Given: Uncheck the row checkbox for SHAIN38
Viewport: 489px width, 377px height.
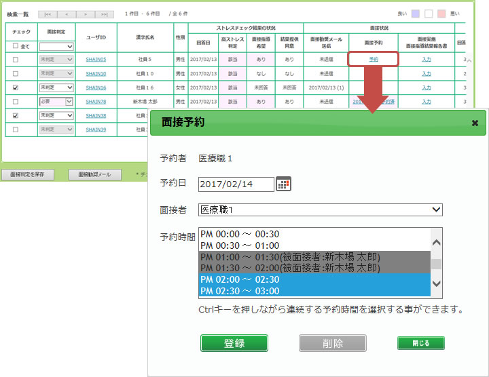Looking at the screenshot, I should click(15, 115).
